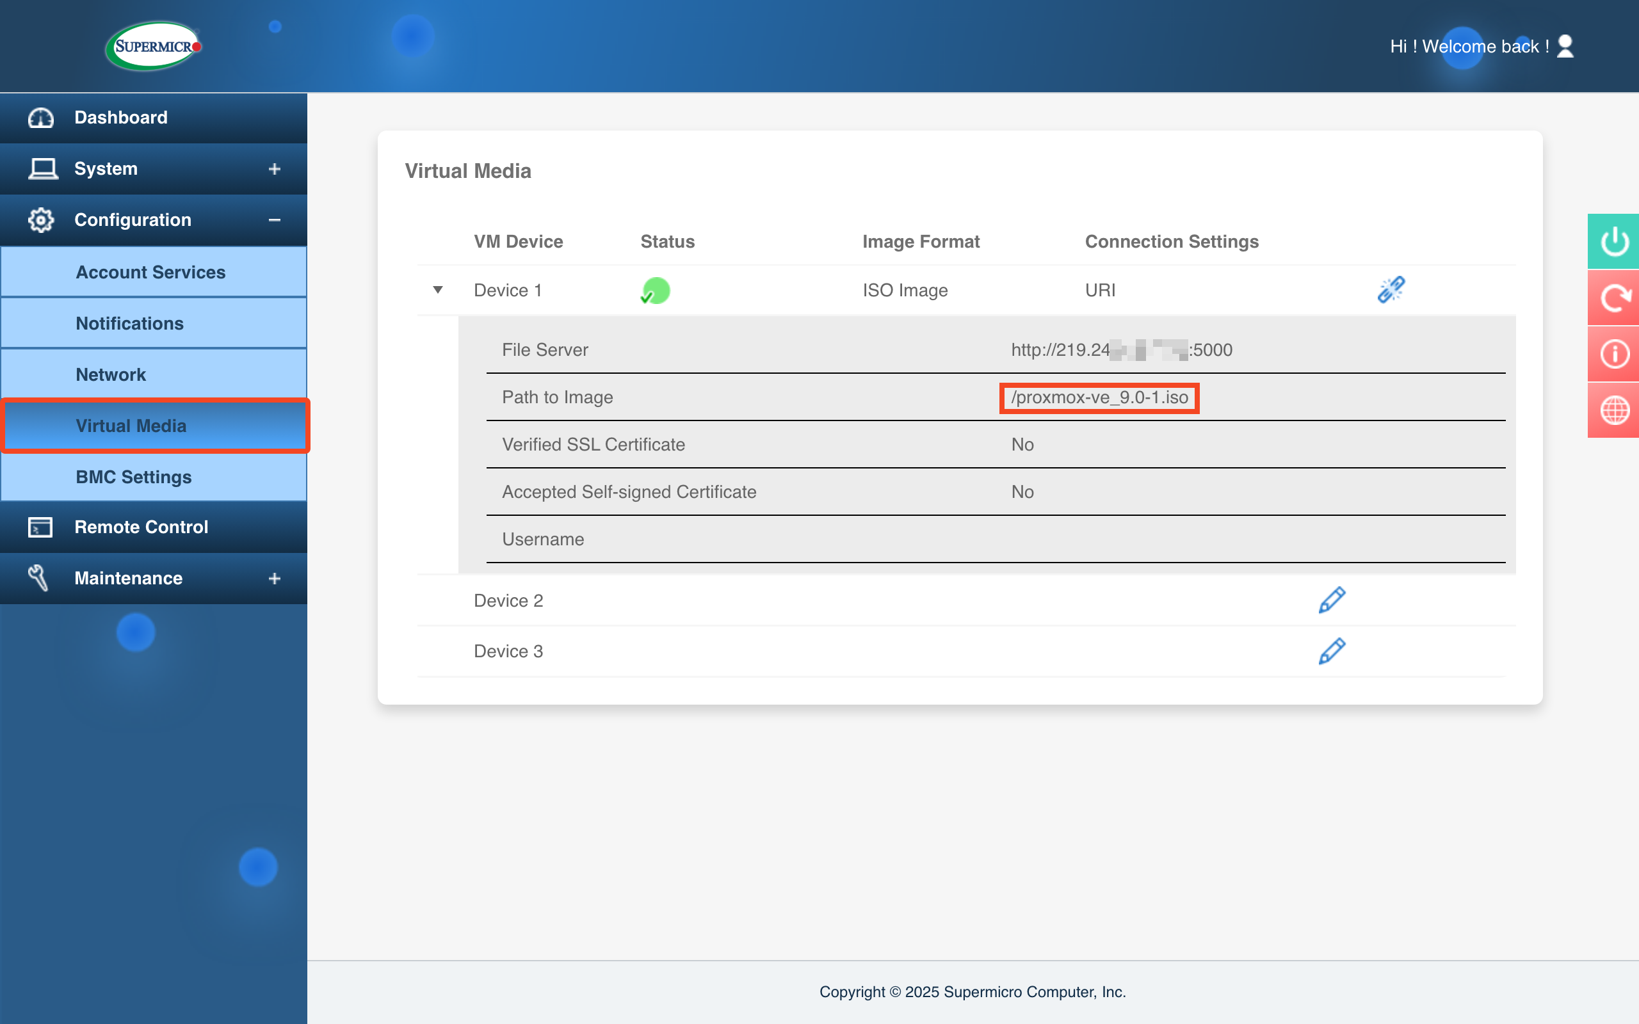1639x1024 pixels.
Task: Click the 'Device 2' row label
Action: [508, 601]
